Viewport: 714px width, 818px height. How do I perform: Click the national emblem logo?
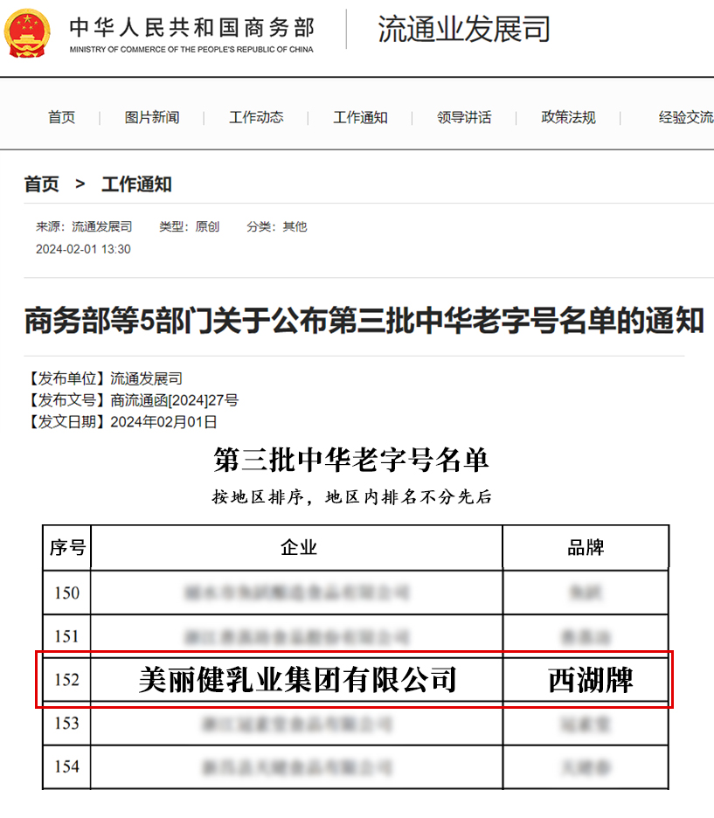point(28,32)
